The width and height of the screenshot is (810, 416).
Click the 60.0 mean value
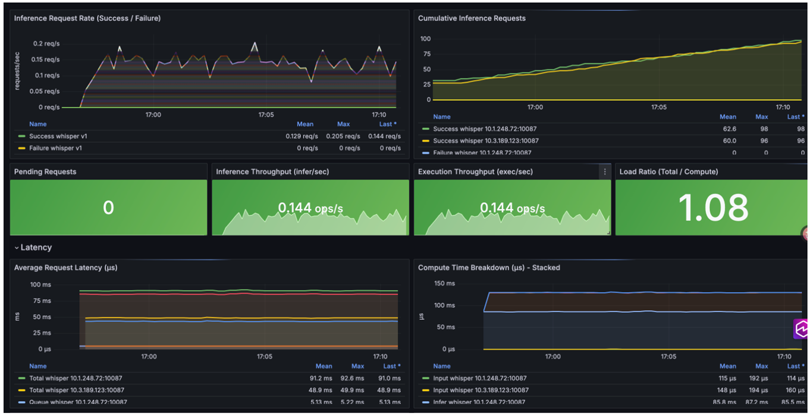click(729, 141)
